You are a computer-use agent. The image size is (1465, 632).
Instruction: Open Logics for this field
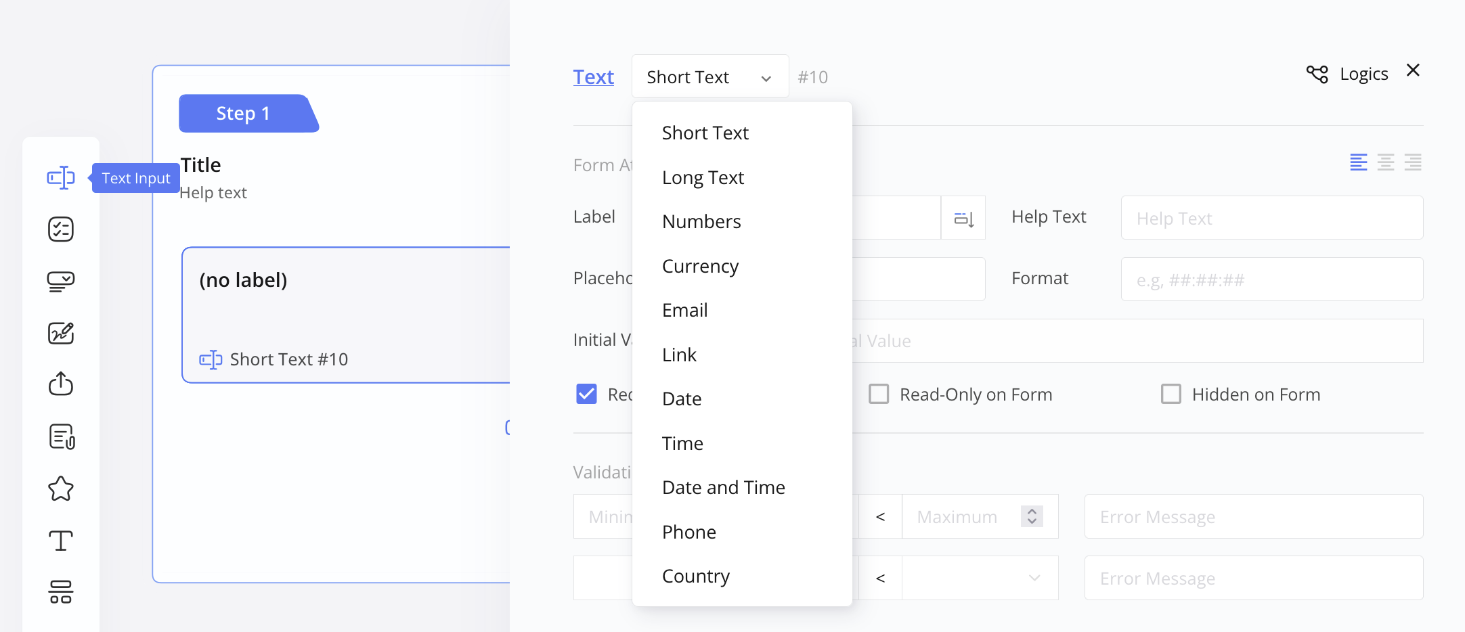(1347, 74)
